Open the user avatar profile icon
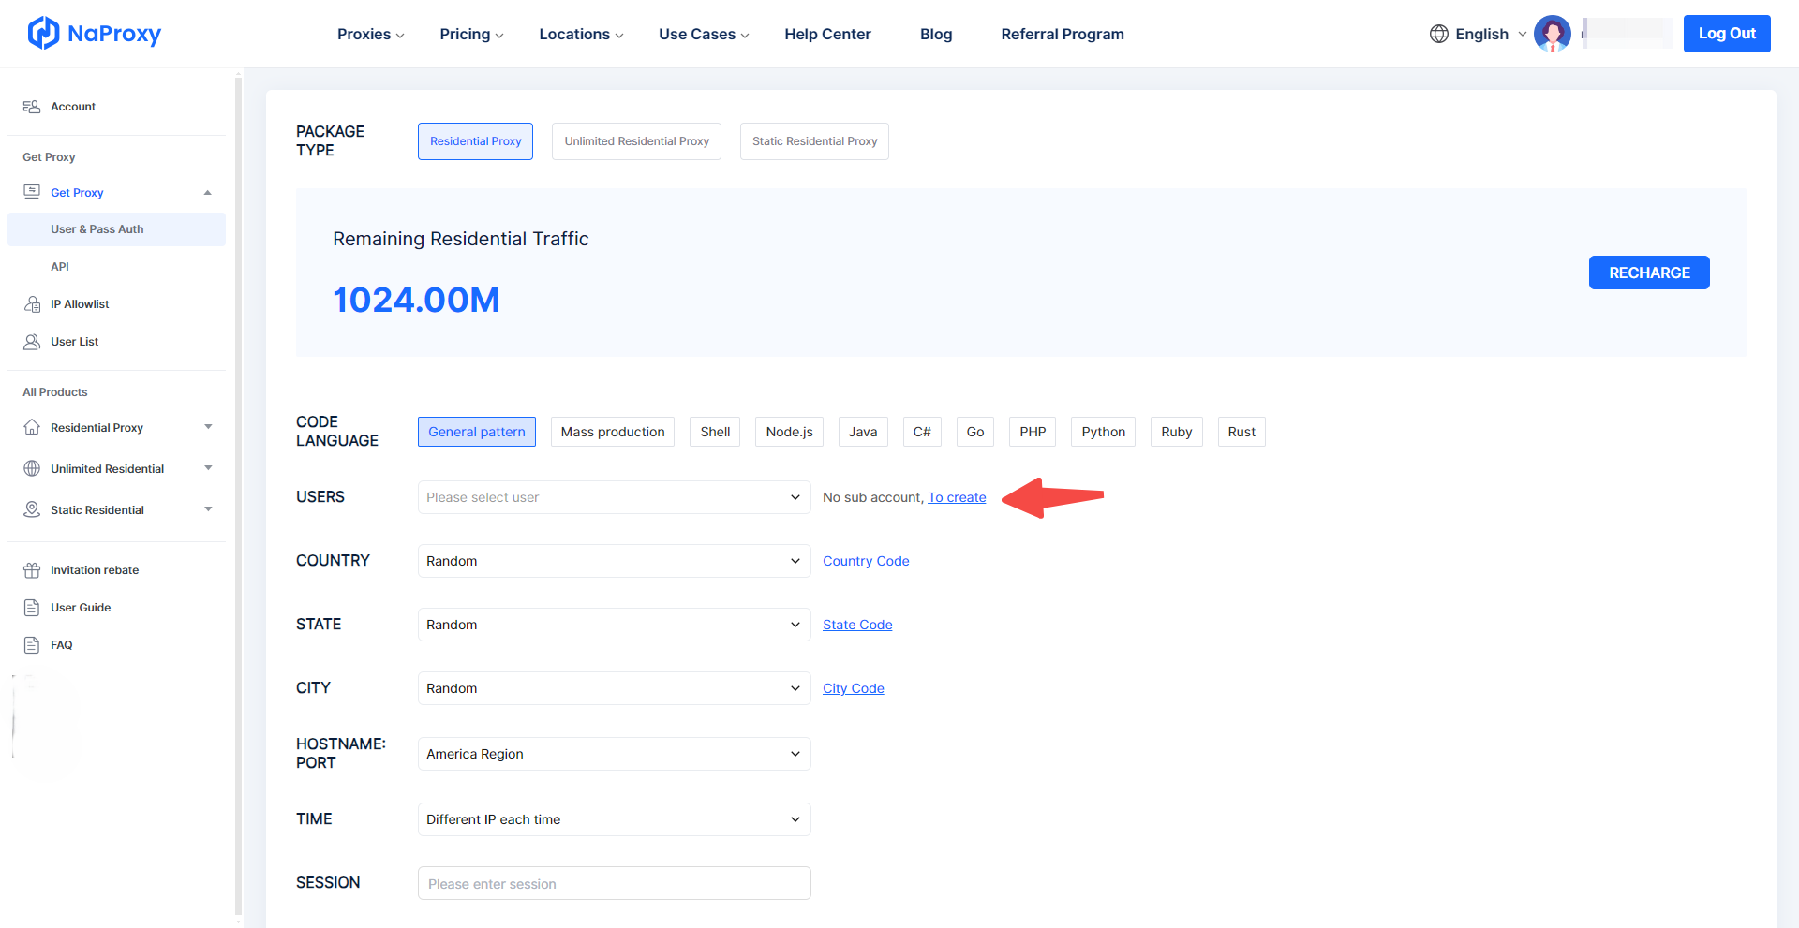1799x928 pixels. point(1552,34)
